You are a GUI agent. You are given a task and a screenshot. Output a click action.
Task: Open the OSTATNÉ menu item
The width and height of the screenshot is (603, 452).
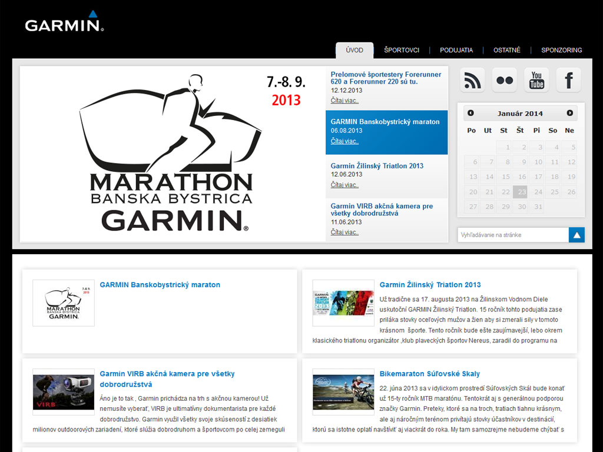pyautogui.click(x=507, y=50)
